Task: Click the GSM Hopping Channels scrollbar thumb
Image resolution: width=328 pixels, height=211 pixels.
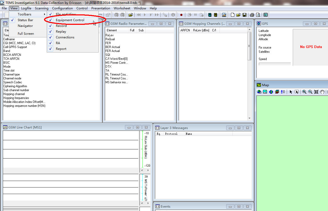Action: 249,46
